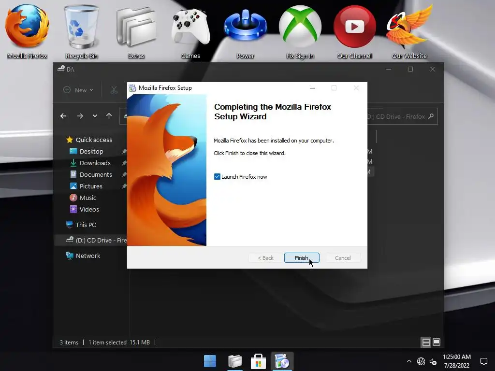Open File Explorer from the taskbar

[x=235, y=361]
